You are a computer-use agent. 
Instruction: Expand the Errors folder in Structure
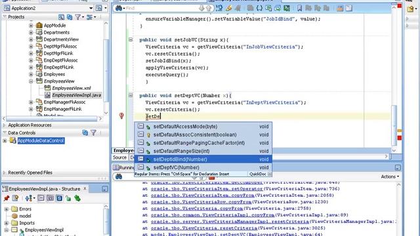(7, 209)
